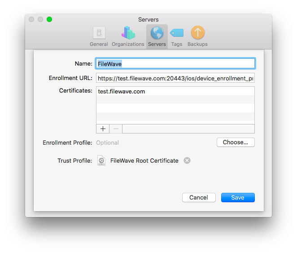Image resolution: width=297 pixels, height=253 pixels.
Task: Cancel the server editing sheet
Action: coord(199,197)
